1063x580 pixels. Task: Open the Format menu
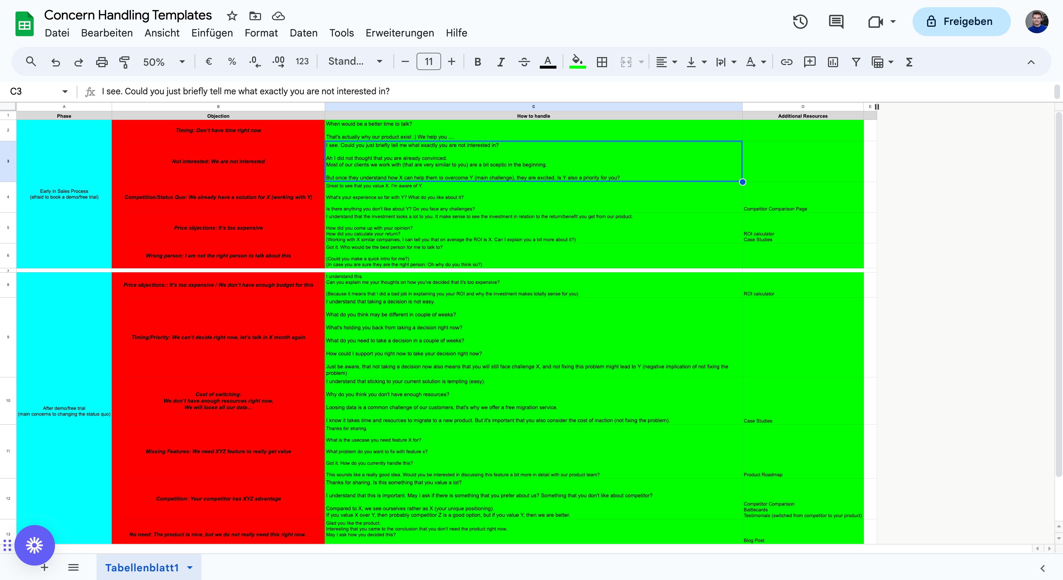(x=261, y=33)
